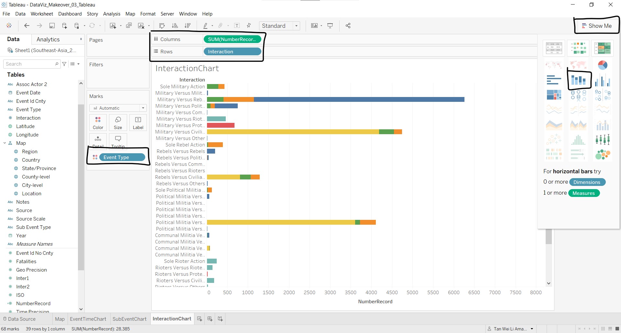Toggle Show Mark Labels in toolbar
This screenshot has width=621, height=333.
coord(237,26)
